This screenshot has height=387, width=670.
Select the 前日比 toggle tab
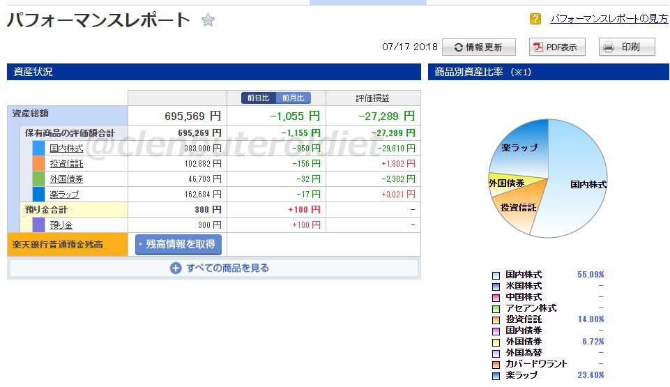tap(259, 98)
